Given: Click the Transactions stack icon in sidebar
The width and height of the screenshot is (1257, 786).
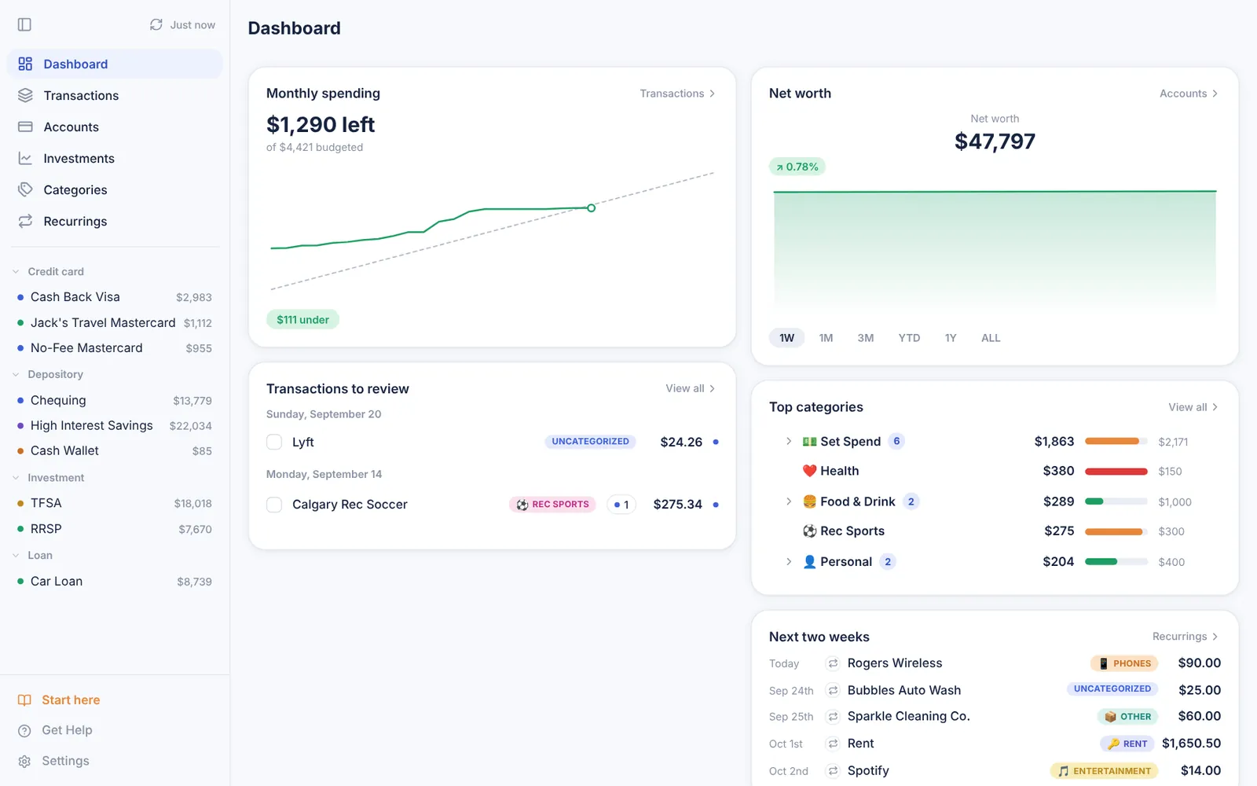Looking at the screenshot, I should point(25,95).
